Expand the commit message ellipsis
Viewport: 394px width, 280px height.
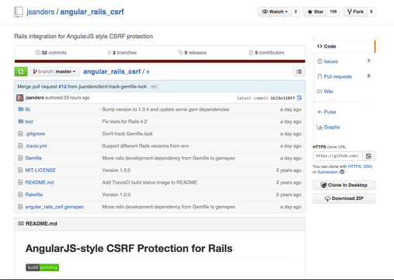154,86
